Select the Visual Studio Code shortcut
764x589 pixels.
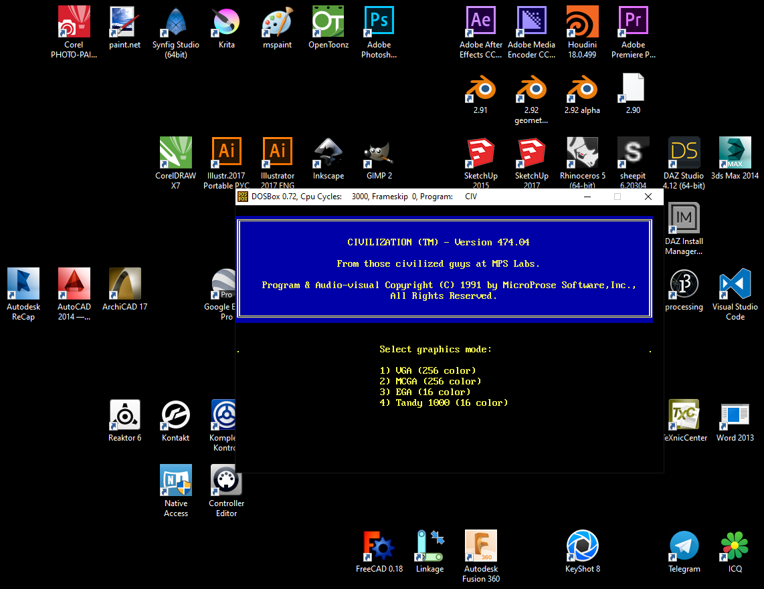[x=735, y=283]
